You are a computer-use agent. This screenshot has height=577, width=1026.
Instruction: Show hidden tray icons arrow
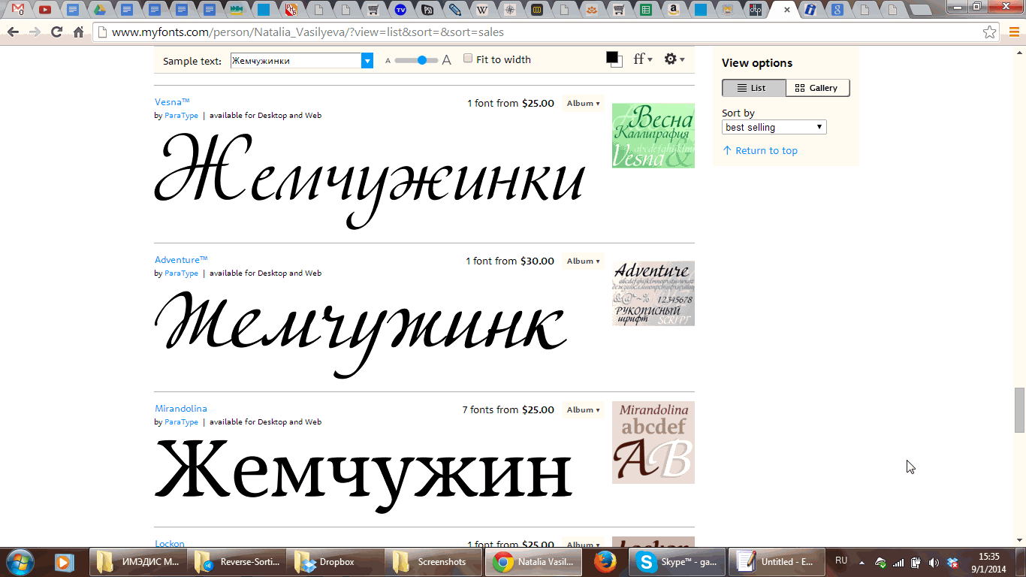[x=862, y=562]
